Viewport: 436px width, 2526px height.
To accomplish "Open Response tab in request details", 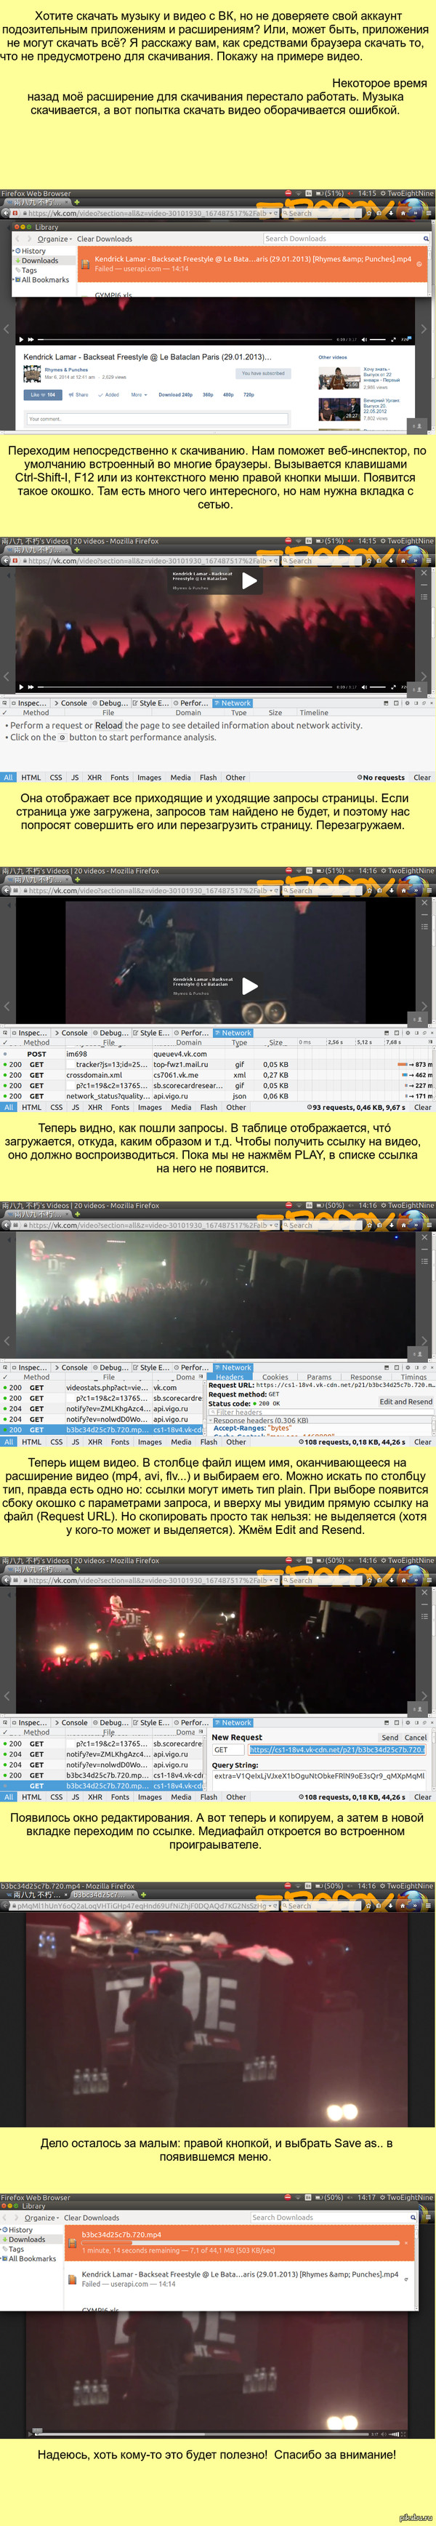I will [x=366, y=1377].
